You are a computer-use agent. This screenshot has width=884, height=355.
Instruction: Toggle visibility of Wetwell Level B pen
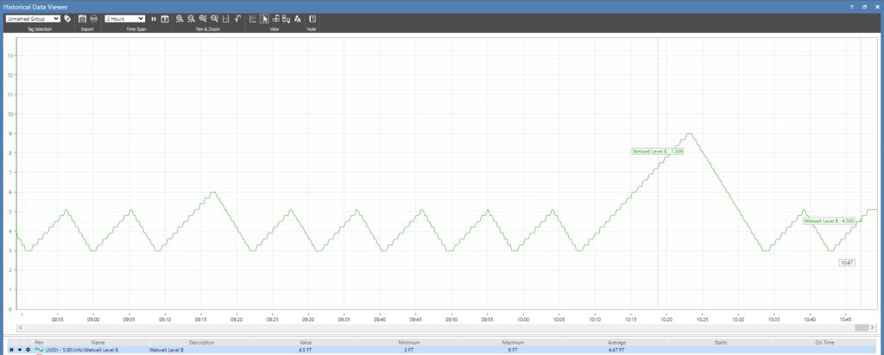20,350
